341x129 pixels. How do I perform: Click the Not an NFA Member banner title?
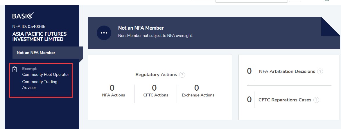pyautogui.click(x=141, y=28)
